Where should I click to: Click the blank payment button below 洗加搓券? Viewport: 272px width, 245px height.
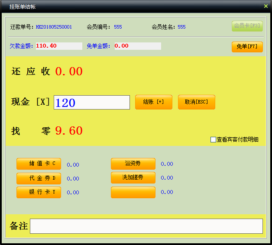(133, 192)
